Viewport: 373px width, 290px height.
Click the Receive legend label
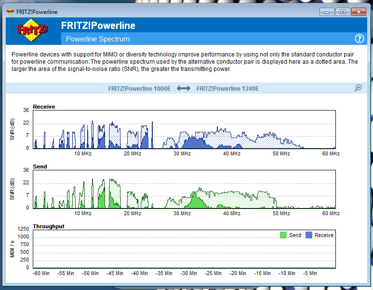click(x=324, y=235)
